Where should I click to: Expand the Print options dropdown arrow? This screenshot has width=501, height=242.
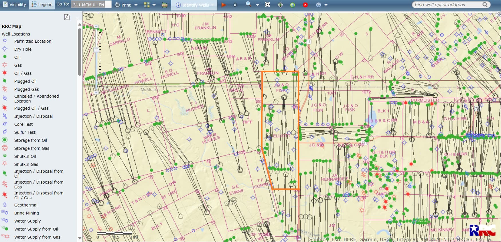pyautogui.click(x=136, y=5)
